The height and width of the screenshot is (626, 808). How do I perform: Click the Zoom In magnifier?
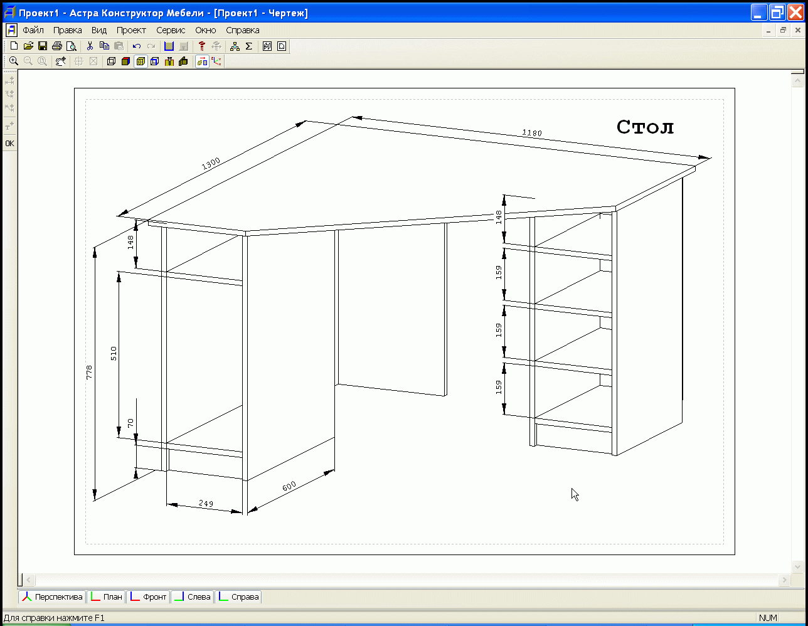(x=13, y=61)
